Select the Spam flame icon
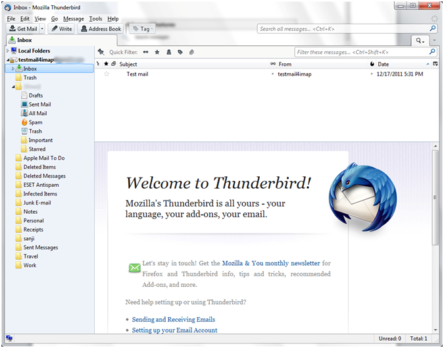Image resolution: width=444 pixels, height=348 pixels. pos(24,122)
